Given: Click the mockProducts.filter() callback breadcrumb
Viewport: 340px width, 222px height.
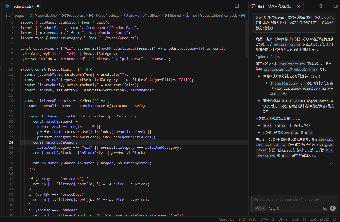Looking at the screenshot, I should click(211, 16).
